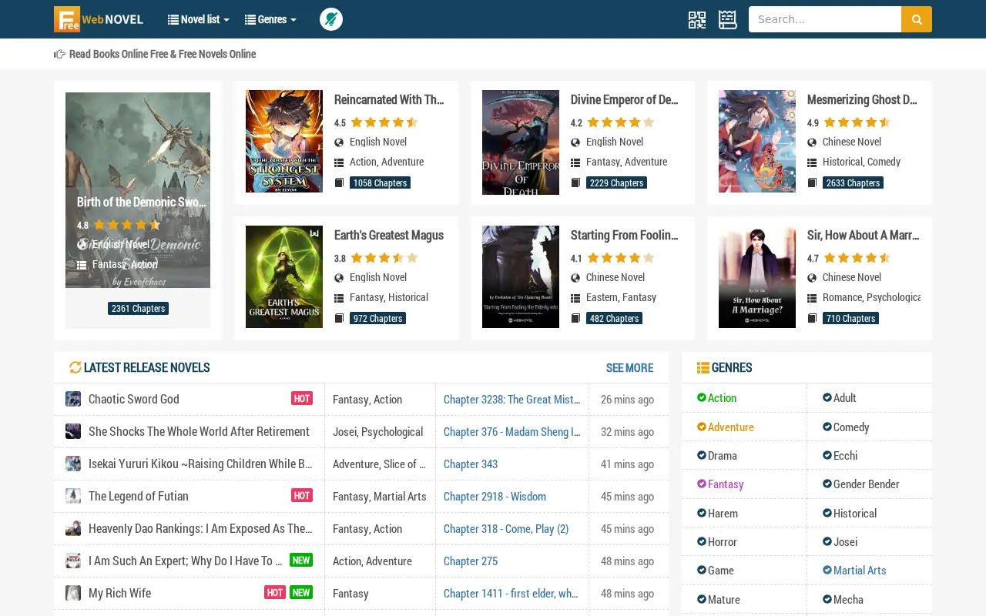Open the Chapter 376 - Madam Sheng link
The image size is (986, 616).
point(512,431)
